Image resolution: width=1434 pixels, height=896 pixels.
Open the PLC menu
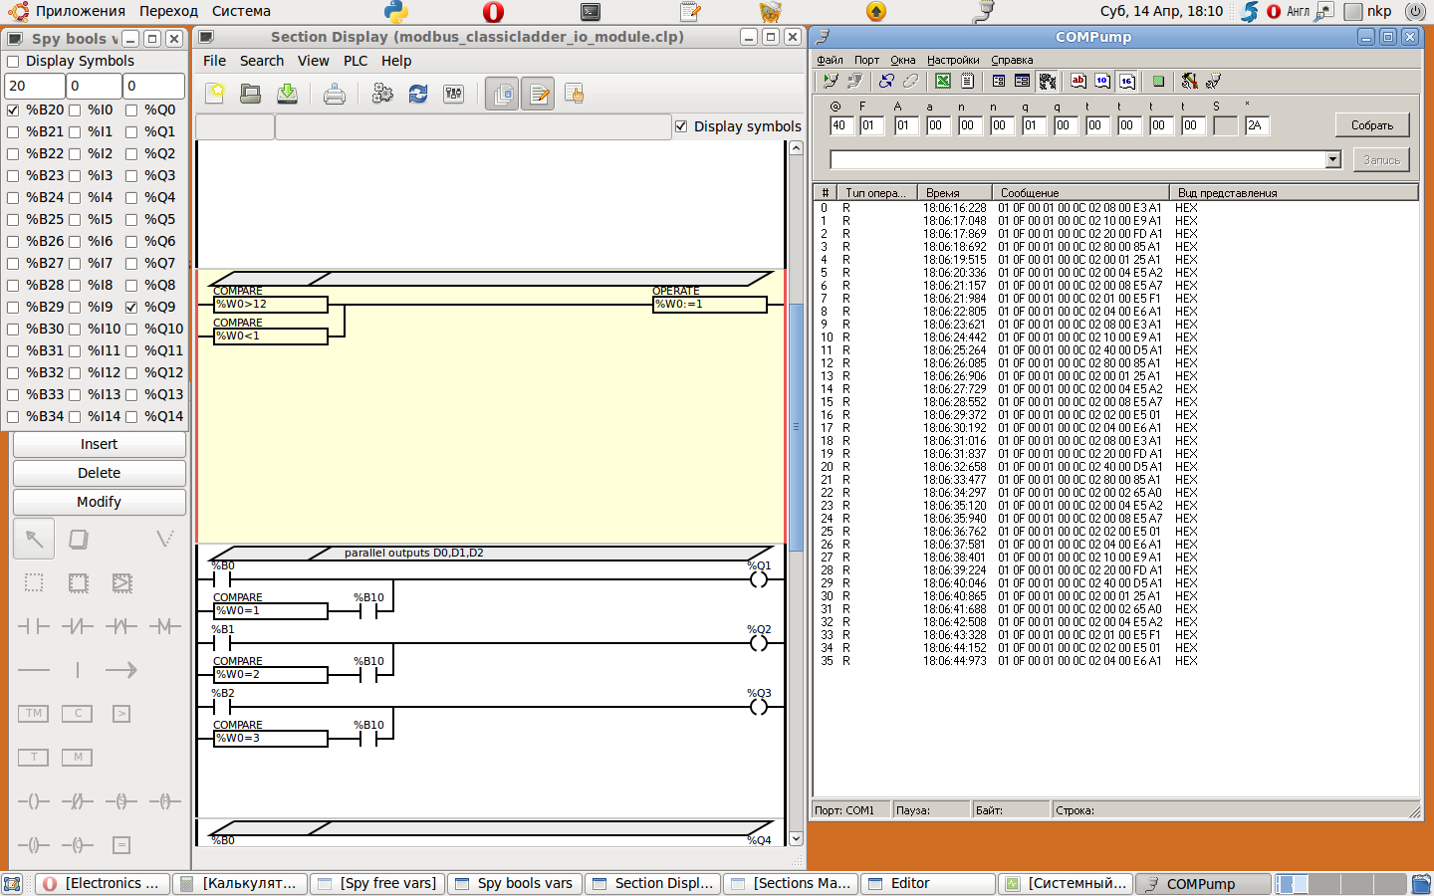(x=356, y=61)
